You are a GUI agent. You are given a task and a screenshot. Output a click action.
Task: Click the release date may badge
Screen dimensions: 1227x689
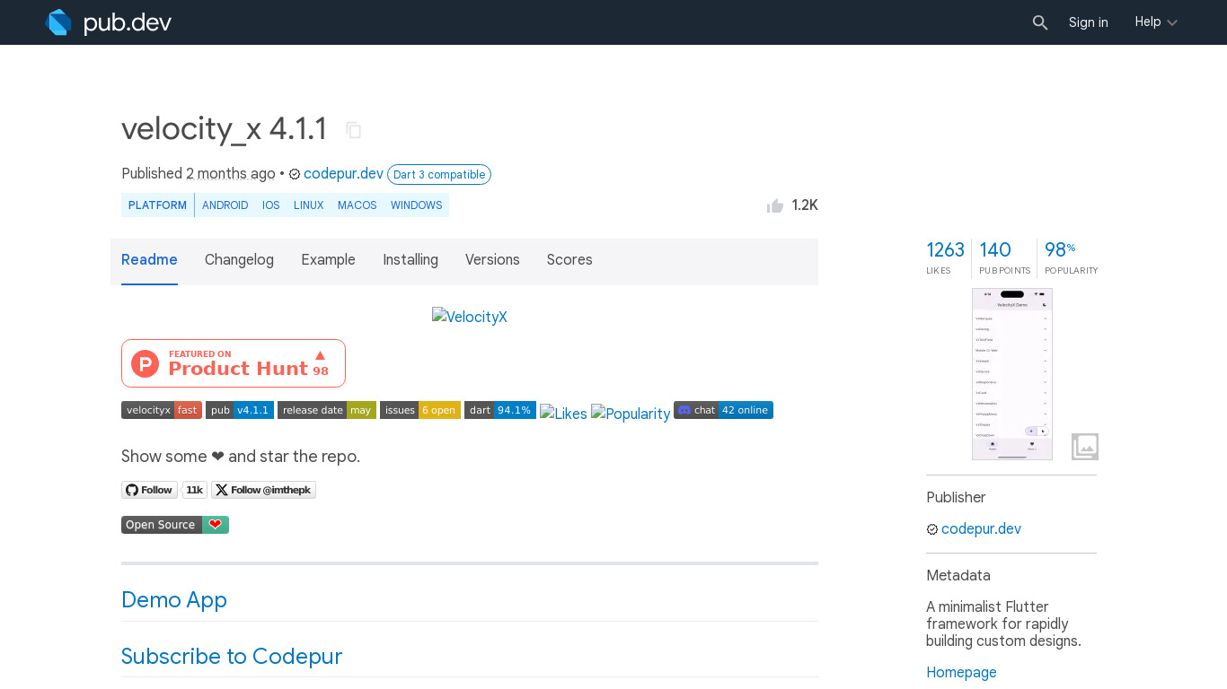[x=327, y=410]
